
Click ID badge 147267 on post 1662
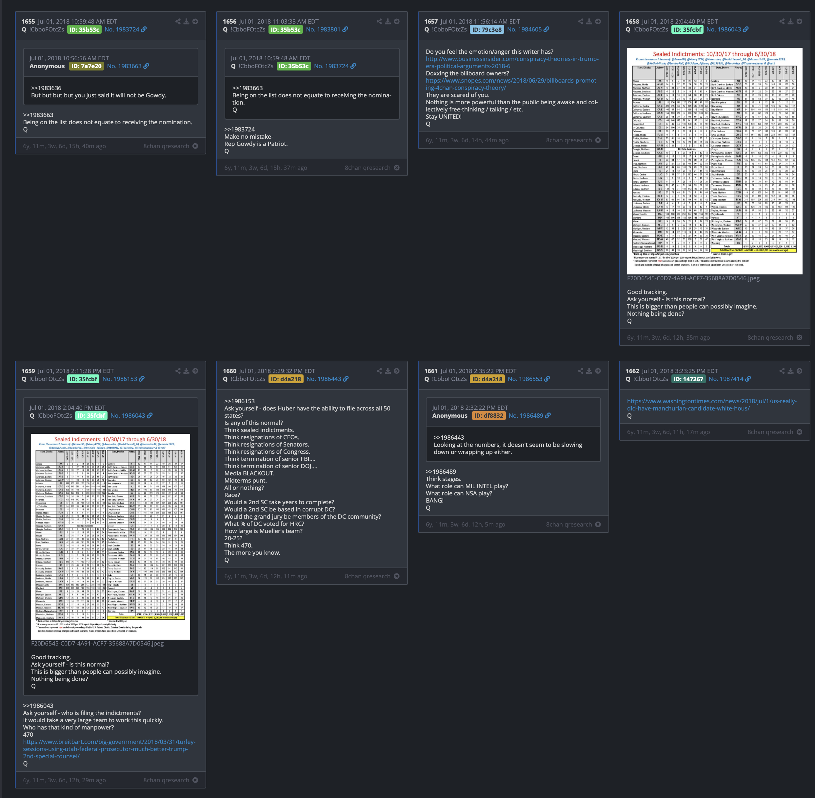pos(688,379)
